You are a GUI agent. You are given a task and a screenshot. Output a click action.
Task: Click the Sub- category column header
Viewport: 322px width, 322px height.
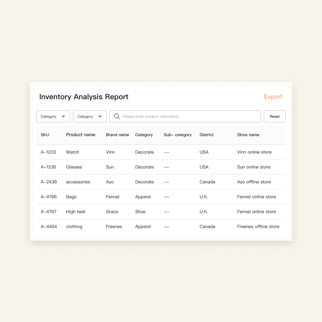click(178, 135)
